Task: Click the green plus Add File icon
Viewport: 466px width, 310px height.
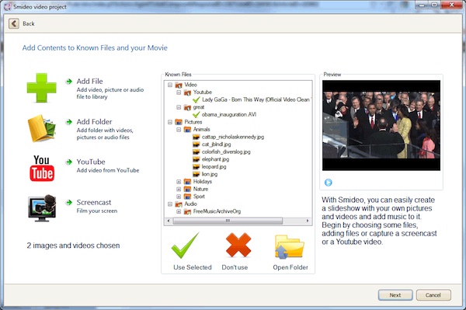Action: coord(42,88)
